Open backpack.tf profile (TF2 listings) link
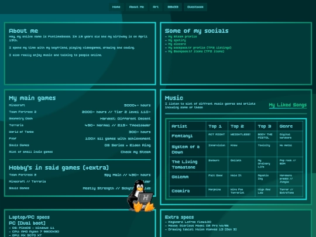This screenshot has width=316, height=237. [200, 47]
